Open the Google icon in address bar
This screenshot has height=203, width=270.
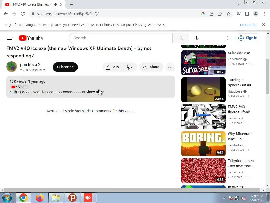(x=203, y=14)
